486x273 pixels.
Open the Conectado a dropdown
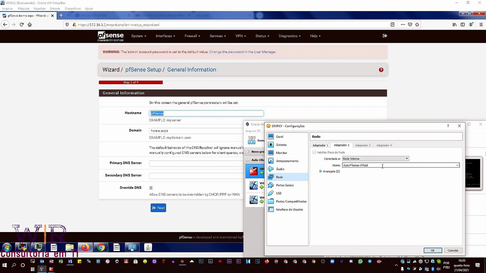click(x=376, y=158)
